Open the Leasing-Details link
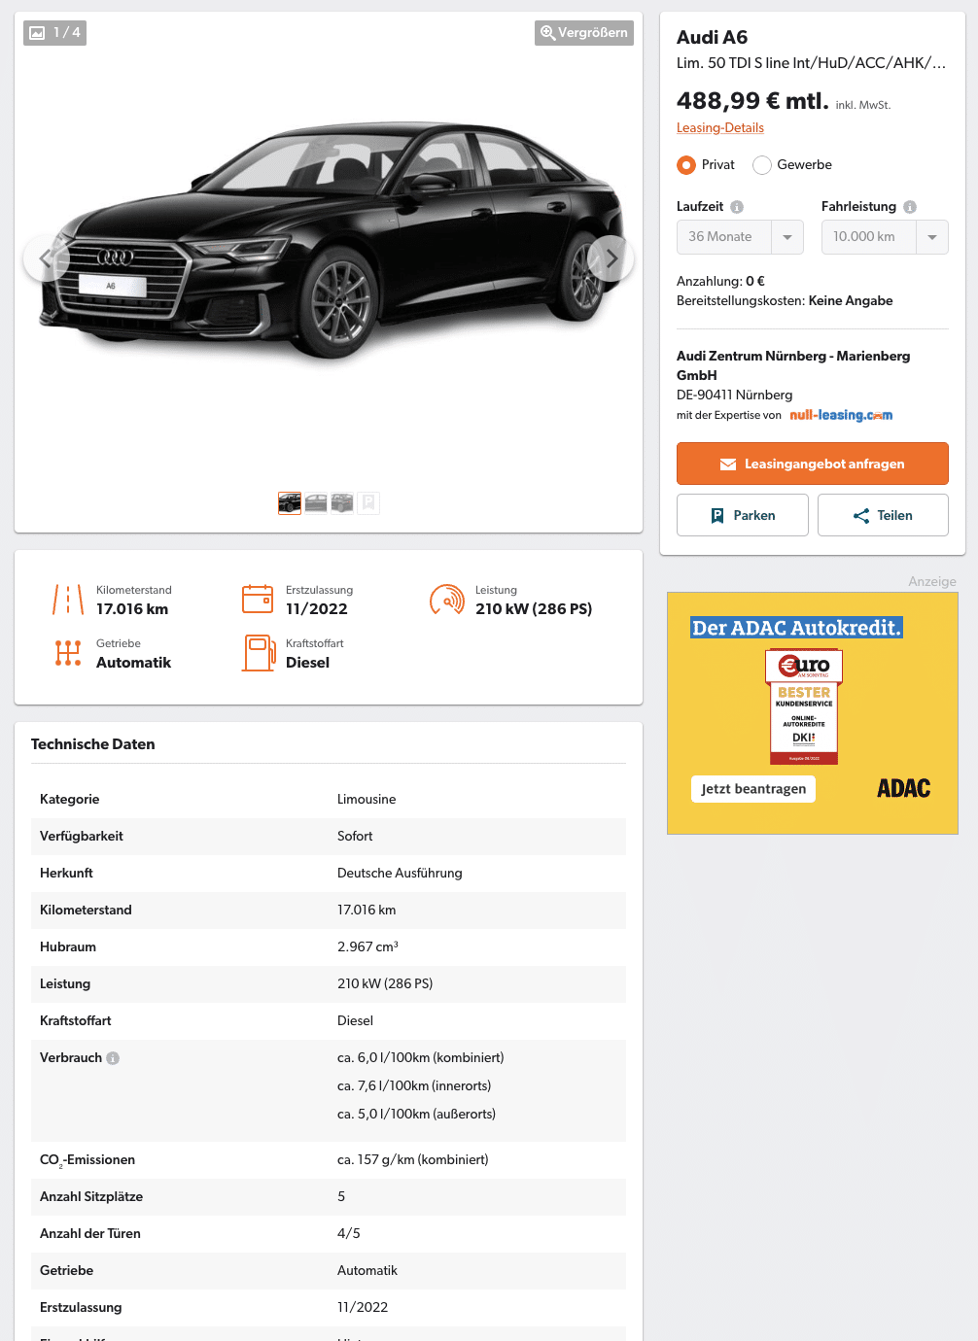The height and width of the screenshot is (1341, 978). 720,128
